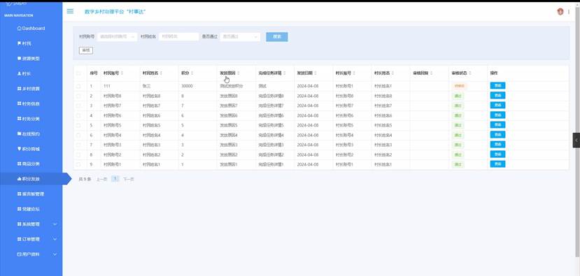Expand the 订单管理 submenu chevron
The height and width of the screenshot is (276, 580).
(x=55, y=240)
